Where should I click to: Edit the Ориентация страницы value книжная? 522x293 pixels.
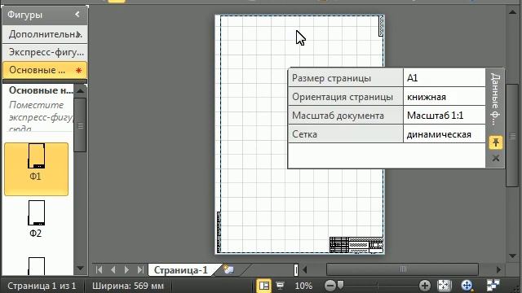pos(444,97)
